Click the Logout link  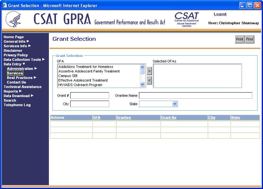220,14
